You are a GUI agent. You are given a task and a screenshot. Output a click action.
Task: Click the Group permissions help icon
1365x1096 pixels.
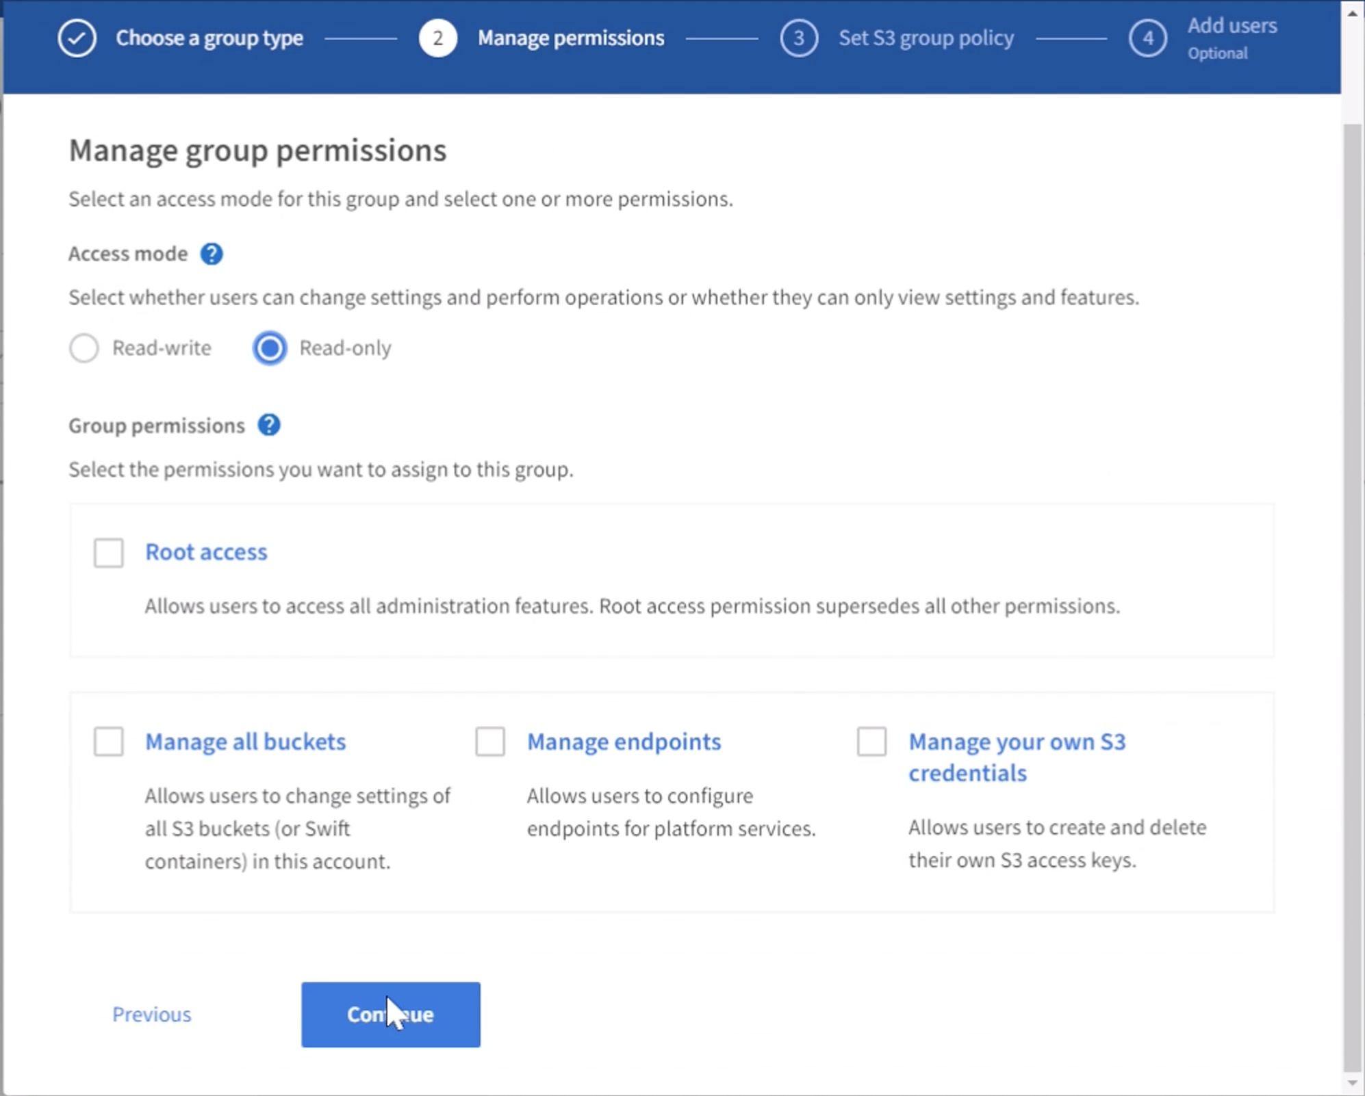point(271,424)
